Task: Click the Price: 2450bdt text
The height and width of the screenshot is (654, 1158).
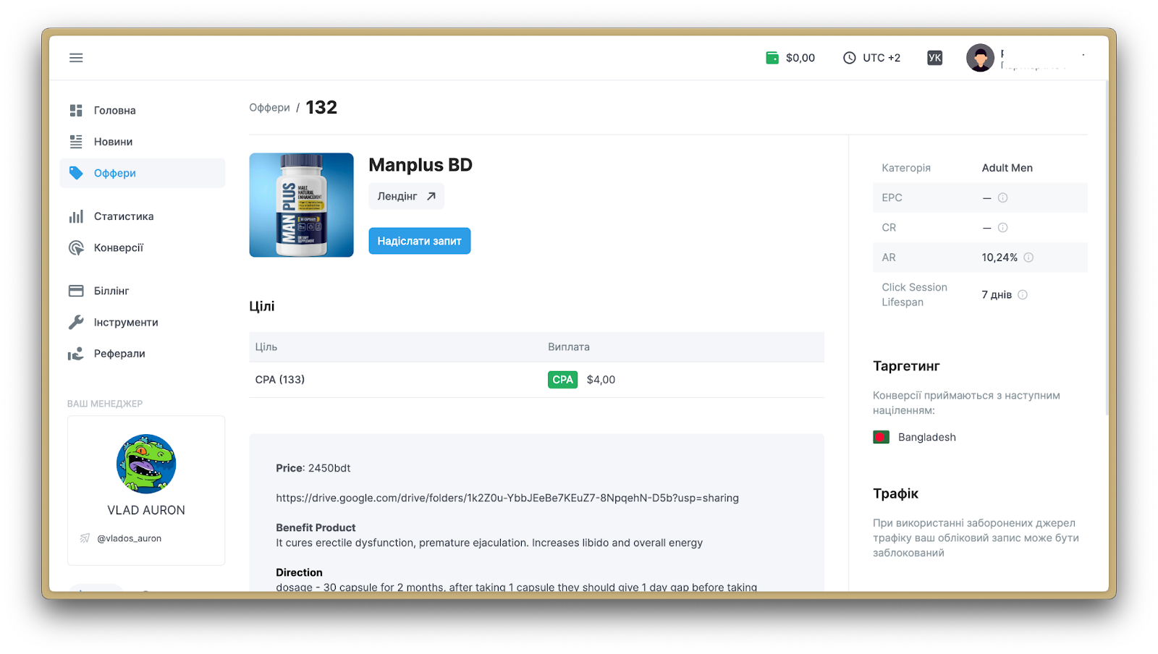Action: click(313, 468)
